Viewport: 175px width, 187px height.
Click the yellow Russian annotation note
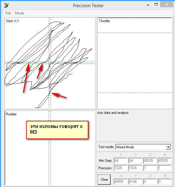[57, 130]
